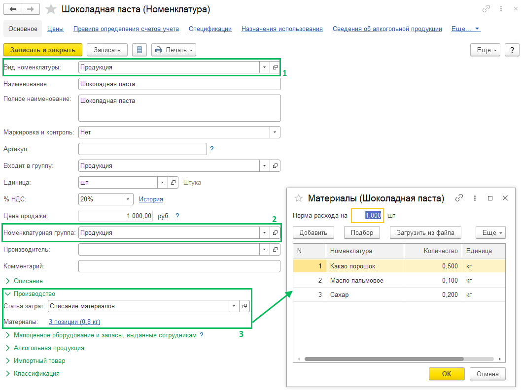Click the ? help button in toolbar
The width and height of the screenshot is (521, 390).
point(512,50)
